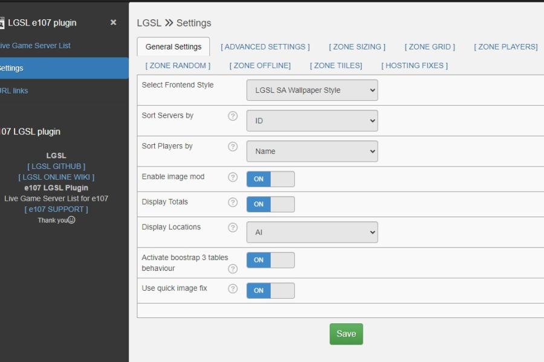Screen dimensions: 544x362
Task: Close the LGSL e107 plugin sidebar panel
Action: [113, 22]
